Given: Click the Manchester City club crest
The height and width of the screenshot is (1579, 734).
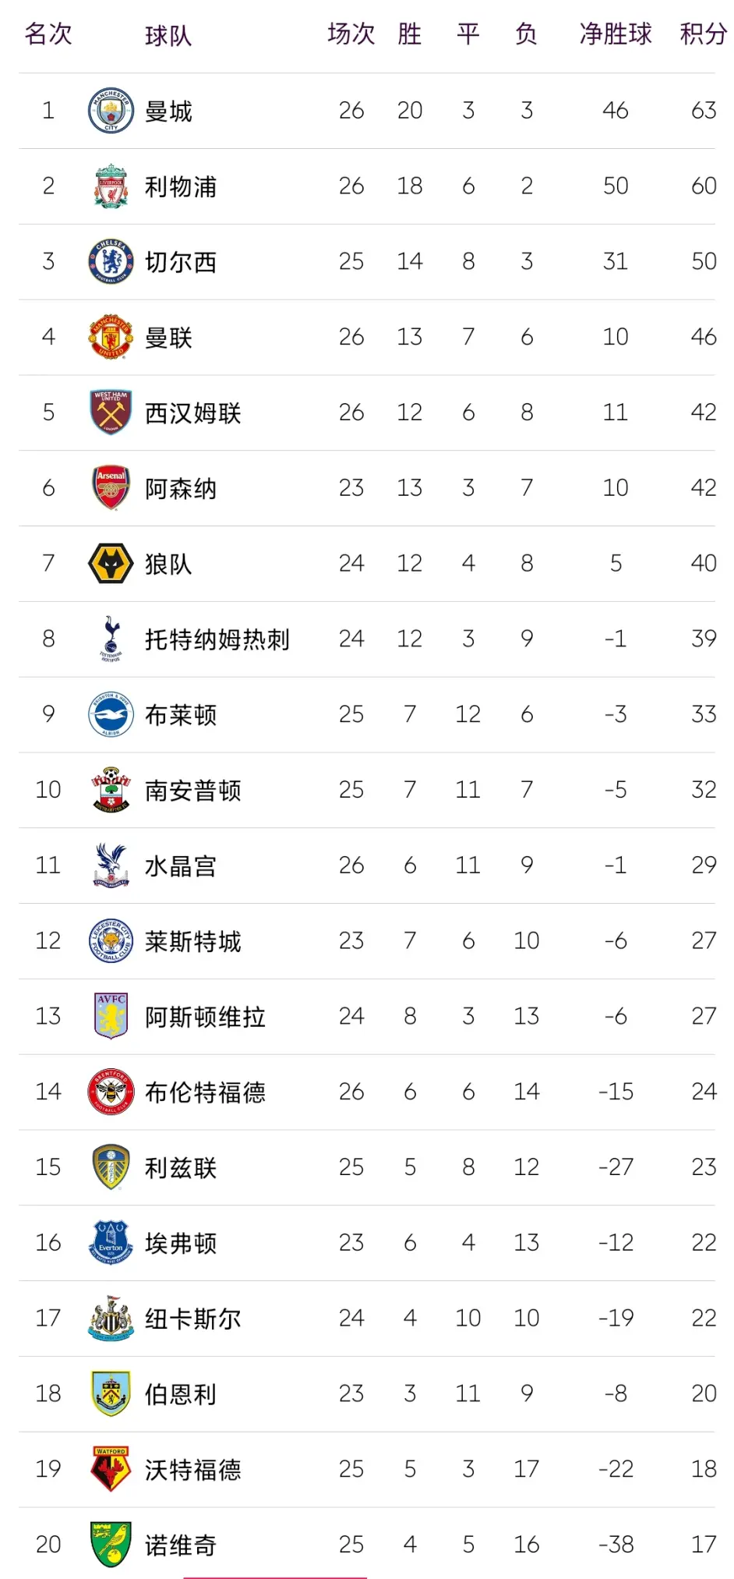Looking at the screenshot, I should point(111,111).
